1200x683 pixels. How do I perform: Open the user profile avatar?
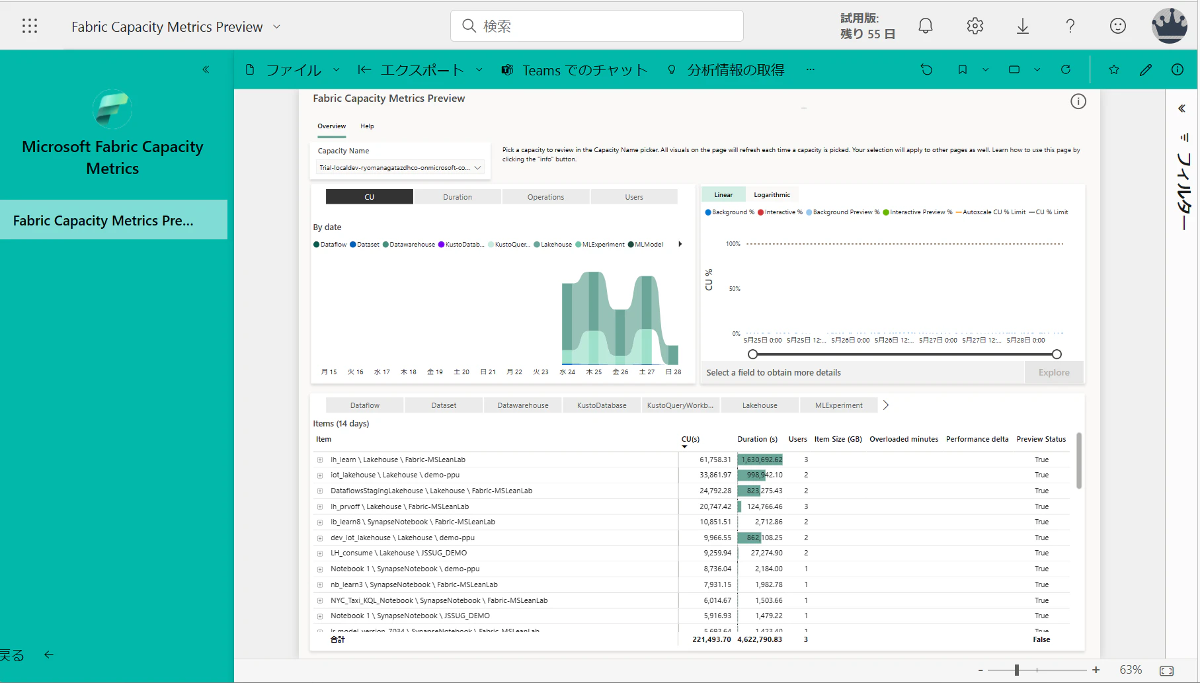(x=1170, y=26)
